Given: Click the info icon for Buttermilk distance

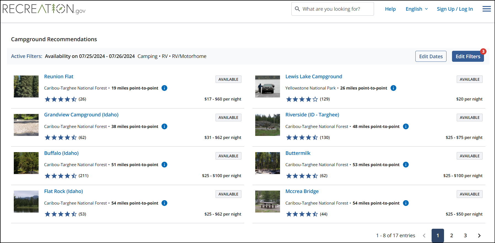Looking at the screenshot, I should click(x=406, y=165).
